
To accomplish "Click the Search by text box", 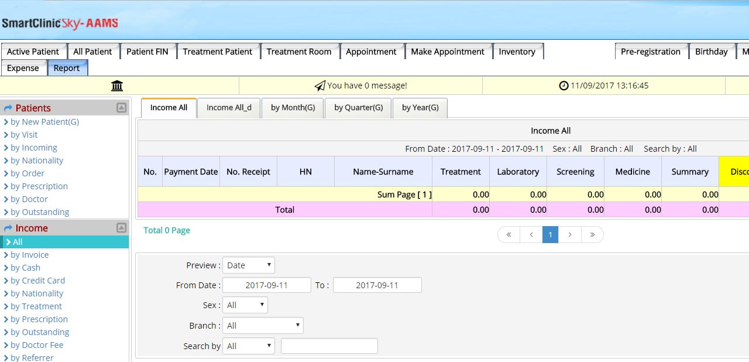I will [329, 346].
